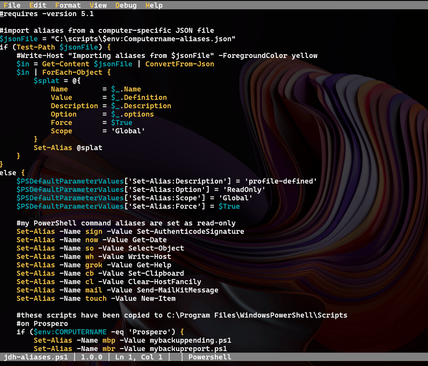Image resolution: width=428 pixels, height=366 pixels.
Task: Open the Edit menu
Action: tap(37, 5)
